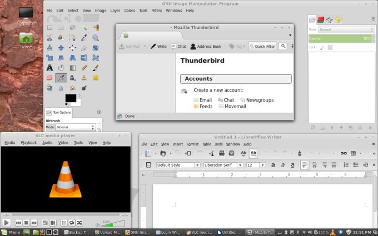Select the Text tool in GIMP toolbox
The image size is (378, 236).
click(x=49, y=68)
